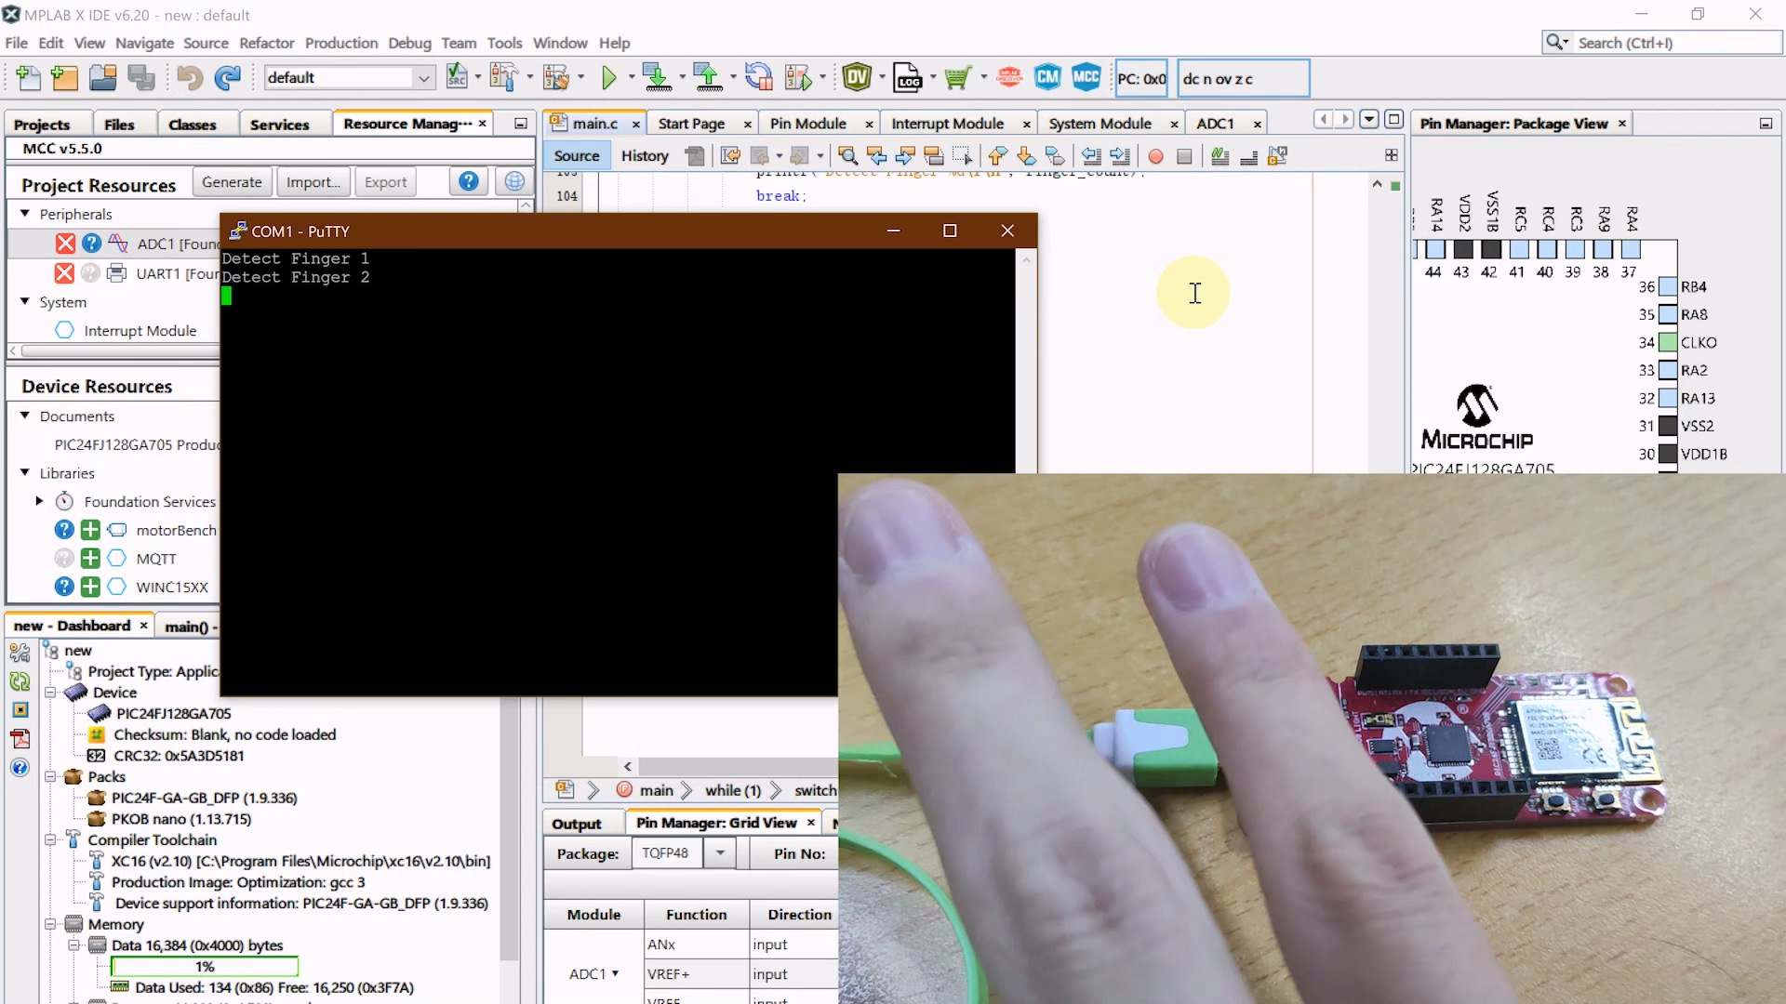Click the red Start Macro Recording button
The image size is (1786, 1004).
click(1155, 157)
